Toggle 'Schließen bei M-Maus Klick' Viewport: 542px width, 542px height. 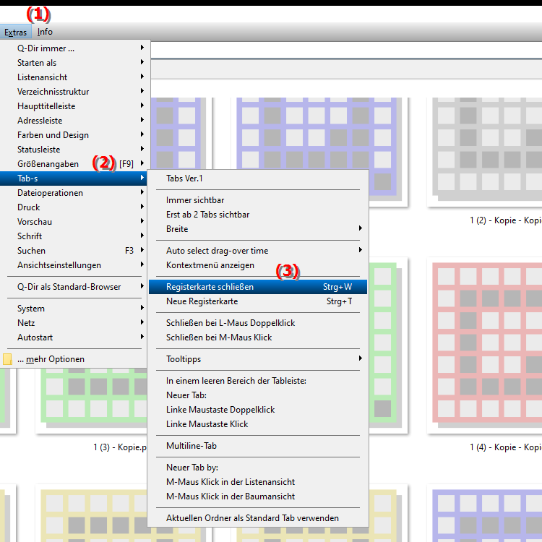point(258,337)
